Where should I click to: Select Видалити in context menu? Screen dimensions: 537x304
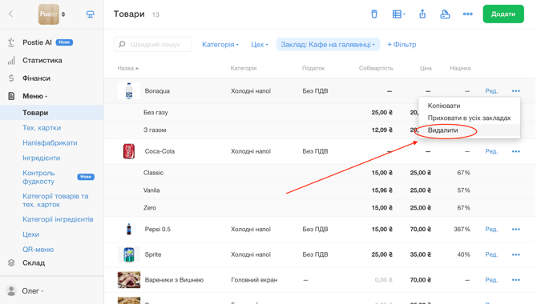(442, 130)
